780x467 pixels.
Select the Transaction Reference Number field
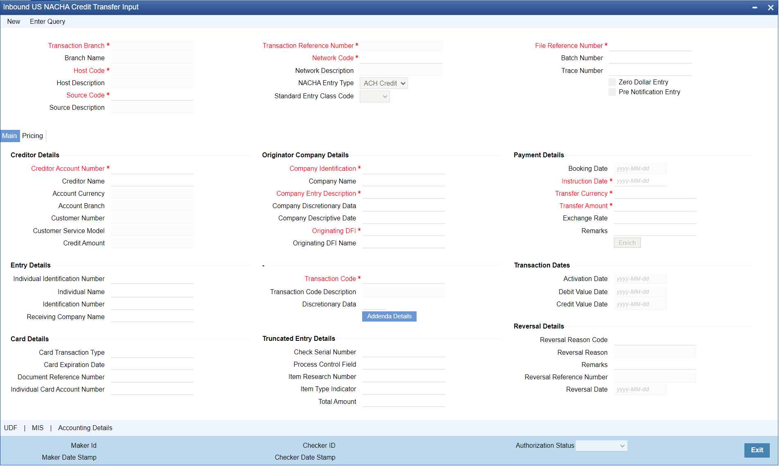pyautogui.click(x=401, y=46)
